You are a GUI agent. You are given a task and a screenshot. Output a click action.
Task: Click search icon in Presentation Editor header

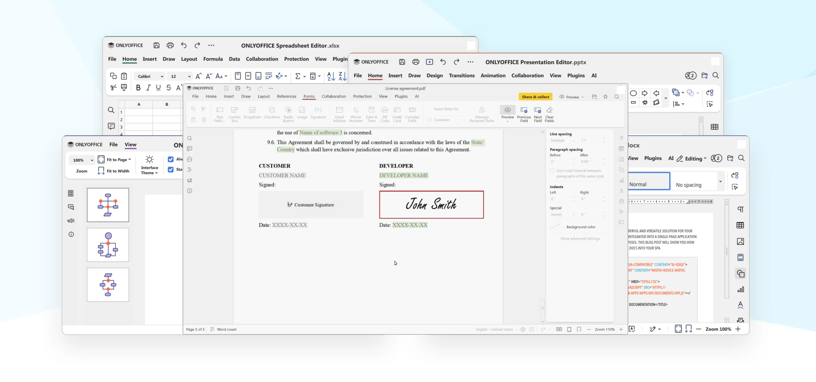(716, 75)
